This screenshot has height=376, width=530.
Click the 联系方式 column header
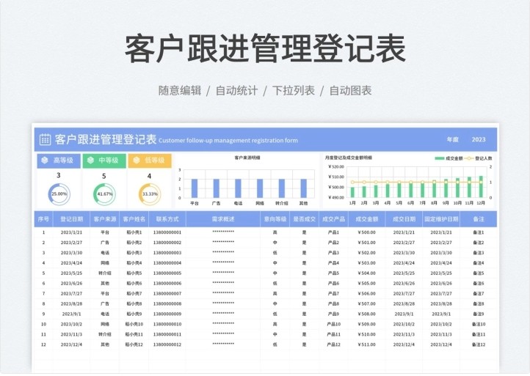167,219
